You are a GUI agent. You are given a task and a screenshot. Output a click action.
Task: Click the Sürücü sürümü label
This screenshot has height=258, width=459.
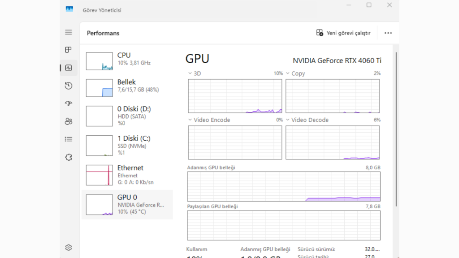coord(316,249)
